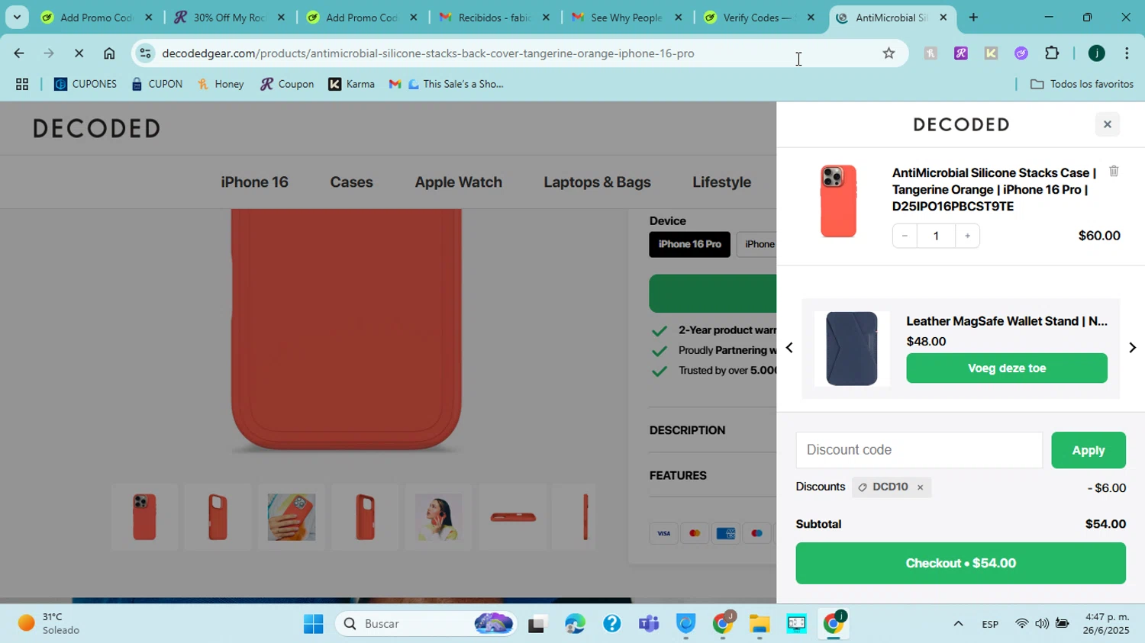The image size is (1145, 643).
Task: Decrease cart quantity with minus button
Action: 905,236
